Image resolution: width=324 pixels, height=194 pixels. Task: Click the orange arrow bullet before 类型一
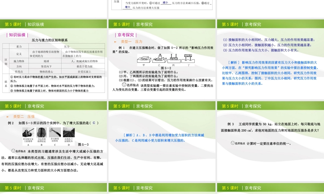(115, 42)
